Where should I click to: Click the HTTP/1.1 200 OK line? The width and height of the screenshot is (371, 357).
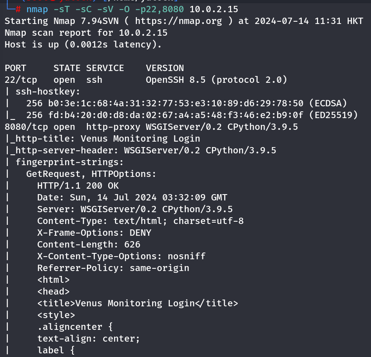tap(74, 186)
